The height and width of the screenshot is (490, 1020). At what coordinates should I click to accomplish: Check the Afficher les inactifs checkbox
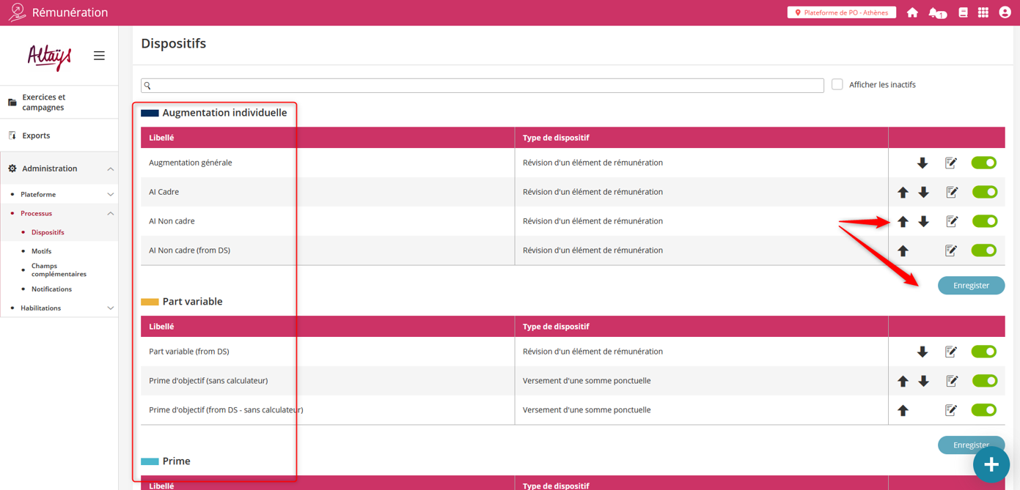pyautogui.click(x=837, y=85)
